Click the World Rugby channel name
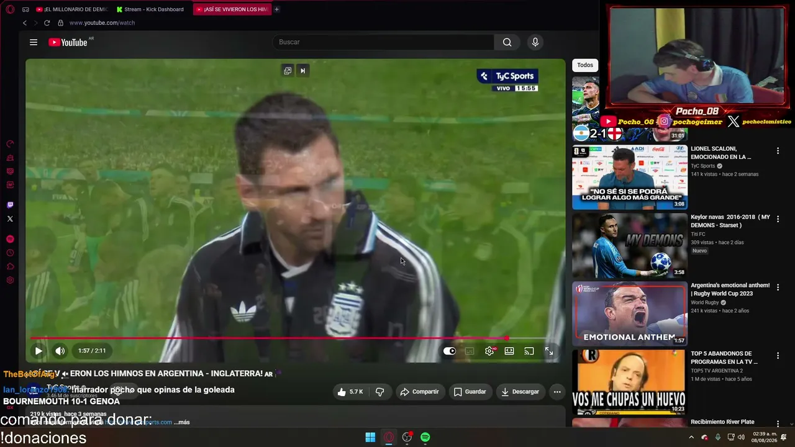This screenshot has height=447, width=795. point(705,303)
